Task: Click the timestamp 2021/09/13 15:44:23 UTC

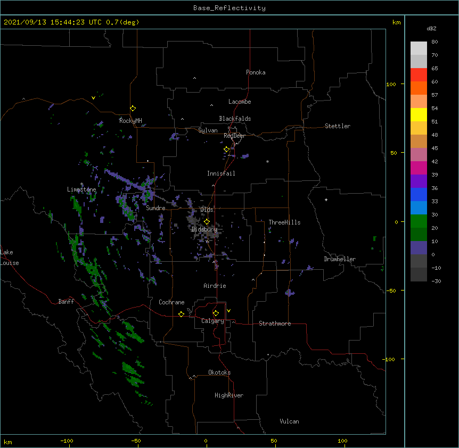Action: pyautogui.click(x=53, y=22)
